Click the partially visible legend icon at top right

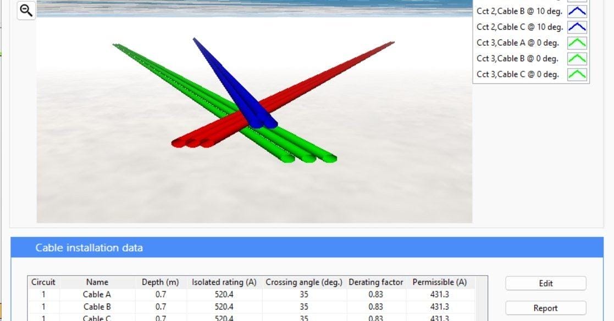click(x=577, y=2)
